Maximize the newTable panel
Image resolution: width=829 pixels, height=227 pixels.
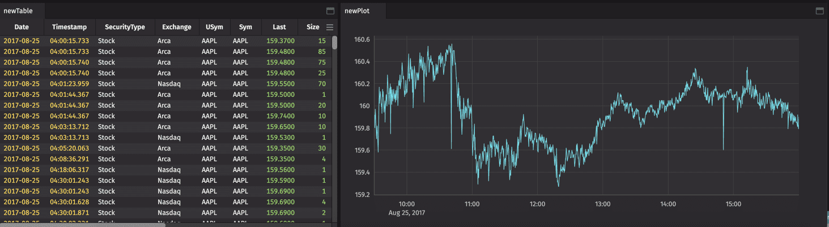click(330, 11)
